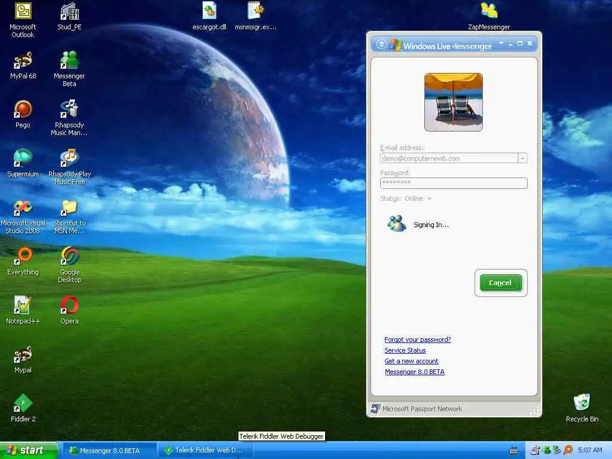Open the Stud_PE desktop shortcut
Image resolution: width=612 pixels, height=459 pixels.
pyautogui.click(x=69, y=16)
